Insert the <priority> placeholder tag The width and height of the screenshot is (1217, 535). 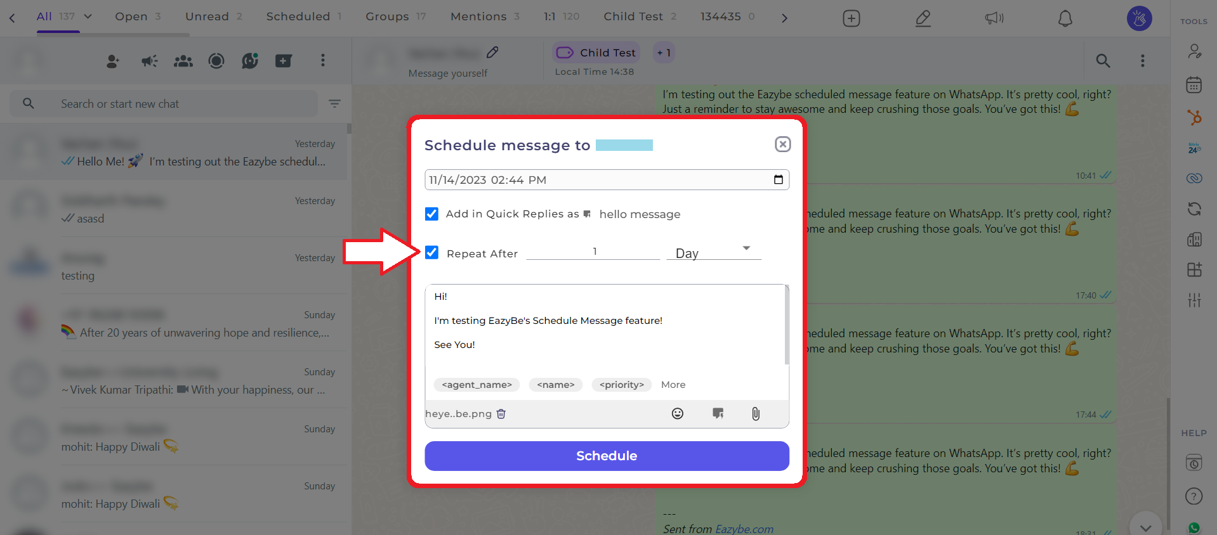621,385
